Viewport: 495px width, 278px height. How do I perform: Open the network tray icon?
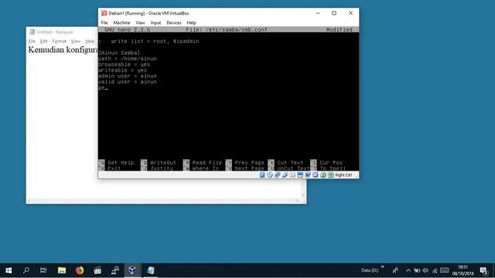[435, 270]
